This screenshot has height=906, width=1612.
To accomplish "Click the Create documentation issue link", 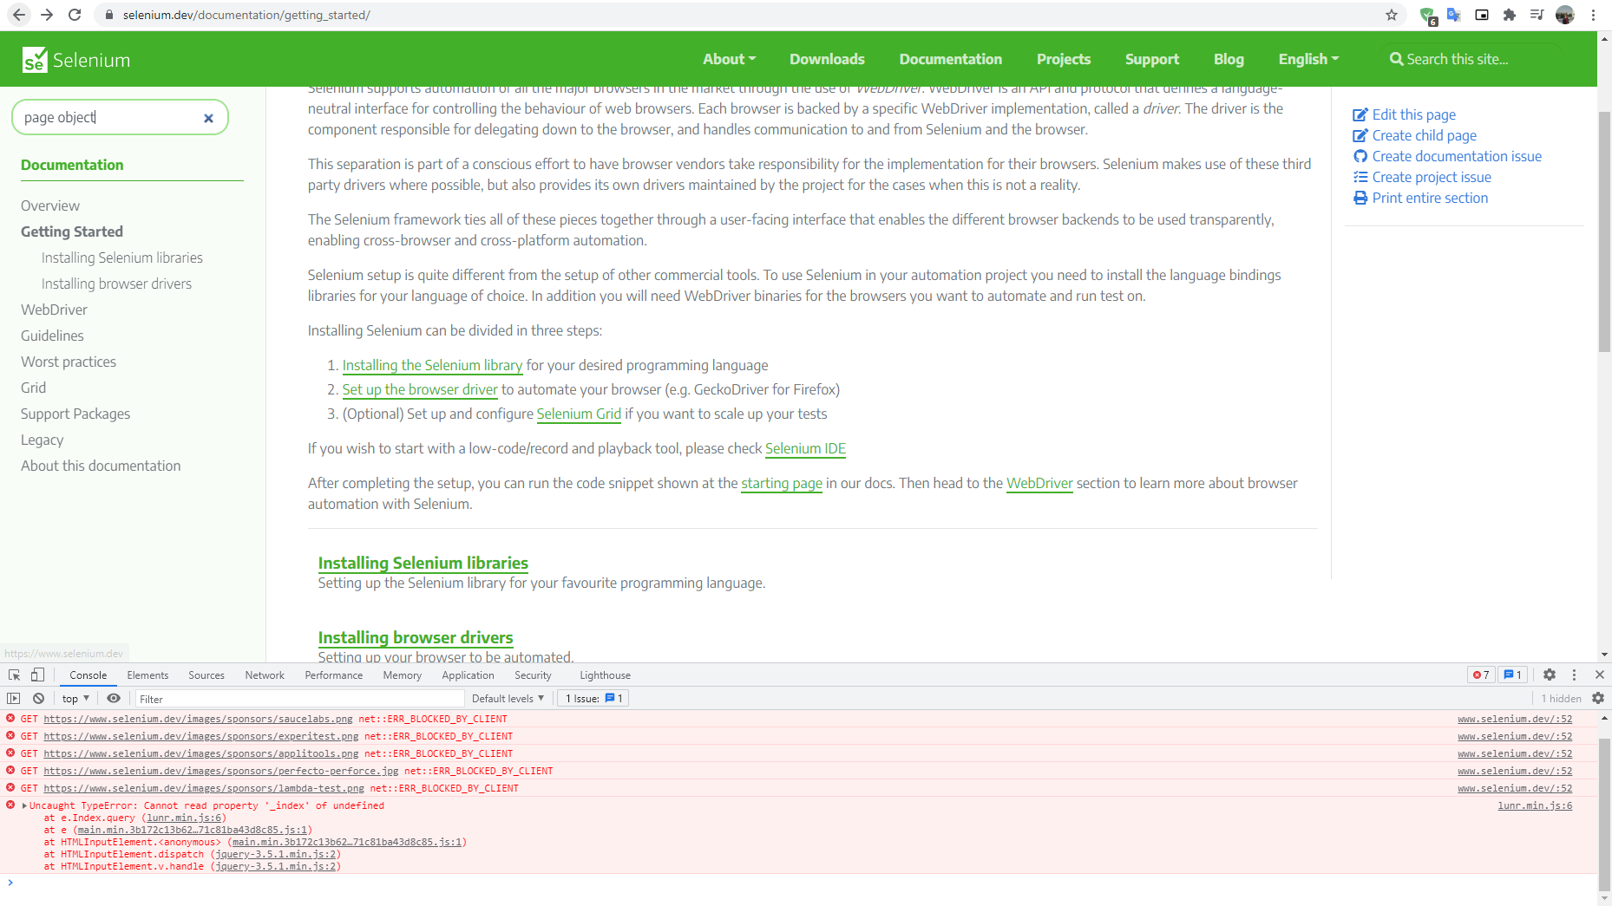I will pyautogui.click(x=1456, y=156).
